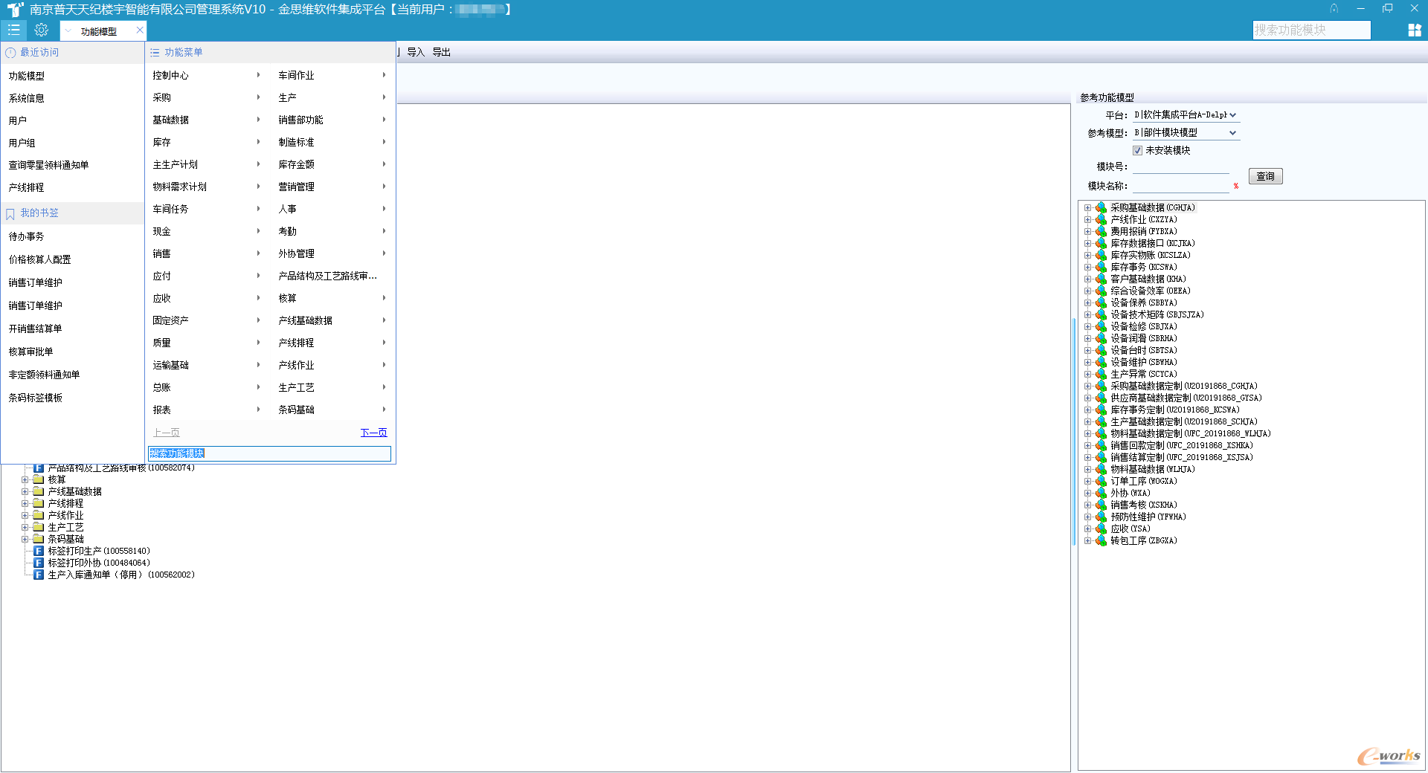Image resolution: width=1428 pixels, height=773 pixels.
Task: Open the 物料需求计划 submenu
Action: click(x=207, y=187)
